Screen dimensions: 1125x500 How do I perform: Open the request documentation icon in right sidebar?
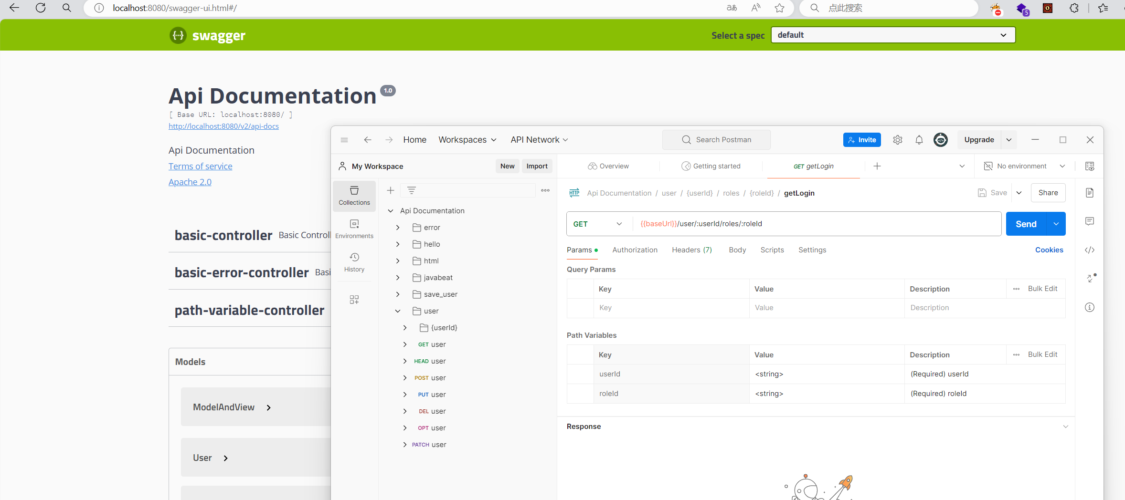1089,193
